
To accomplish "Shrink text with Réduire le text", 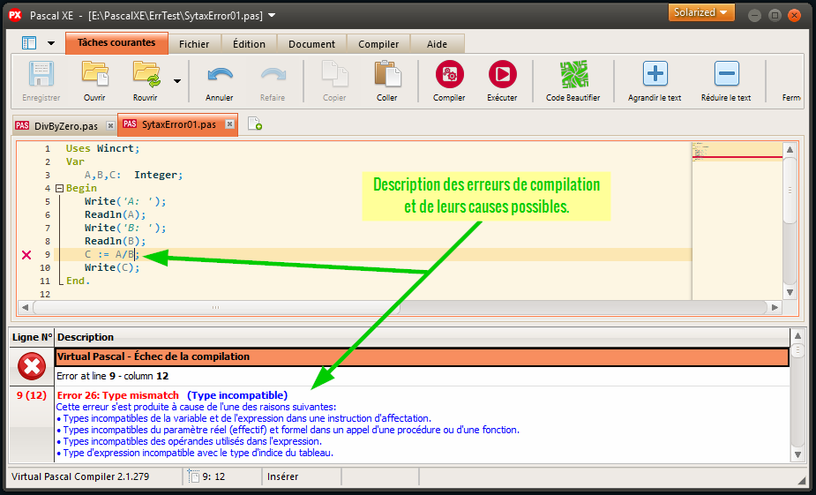I will pos(726,74).
